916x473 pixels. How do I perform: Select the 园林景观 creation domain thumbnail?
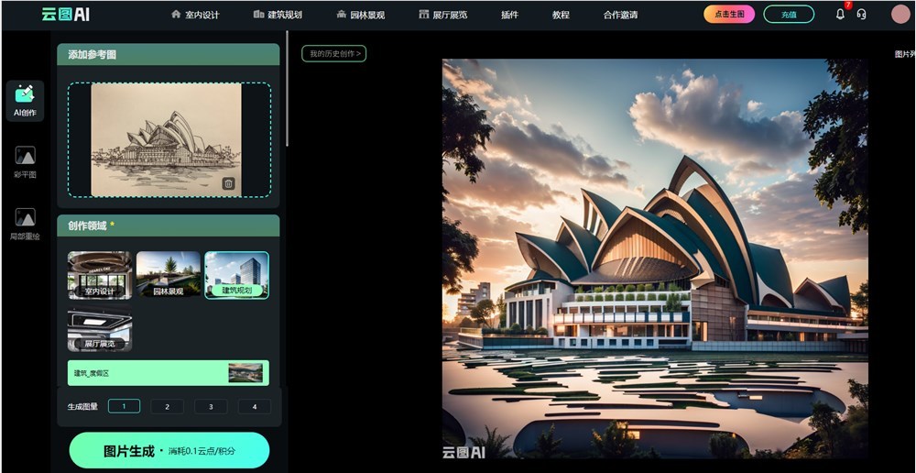coord(169,275)
